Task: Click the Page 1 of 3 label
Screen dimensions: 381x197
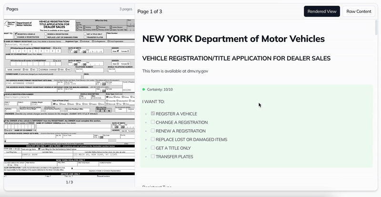Action: tap(150, 11)
